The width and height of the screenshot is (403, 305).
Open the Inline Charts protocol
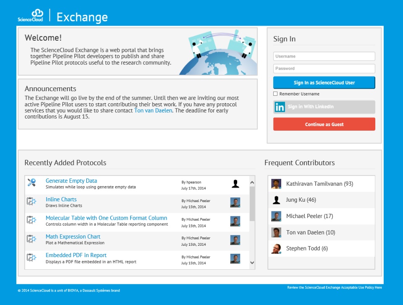pyautogui.click(x=61, y=199)
